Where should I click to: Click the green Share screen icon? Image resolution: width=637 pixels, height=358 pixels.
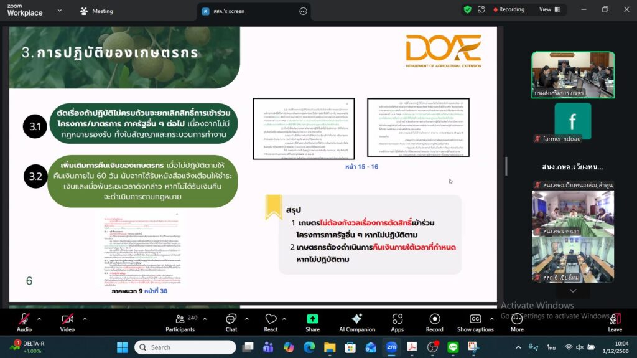[312, 319]
